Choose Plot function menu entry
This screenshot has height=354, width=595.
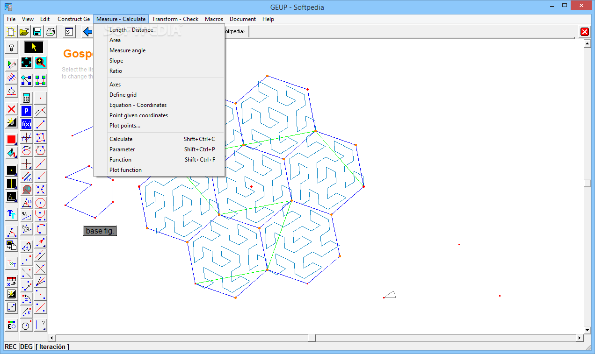(159, 170)
